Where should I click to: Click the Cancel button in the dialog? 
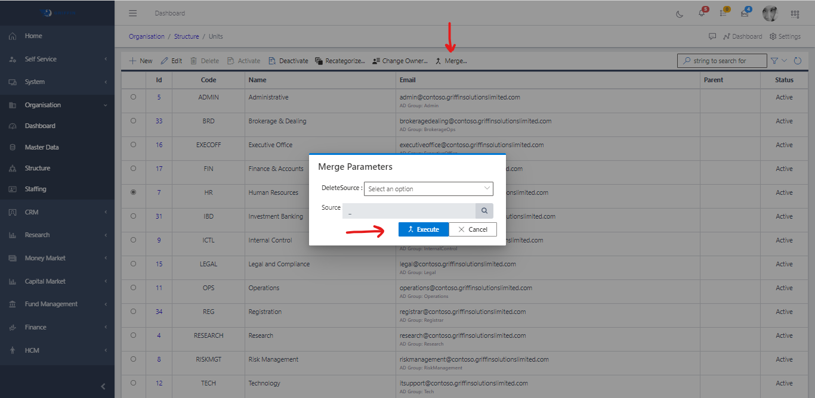point(473,229)
